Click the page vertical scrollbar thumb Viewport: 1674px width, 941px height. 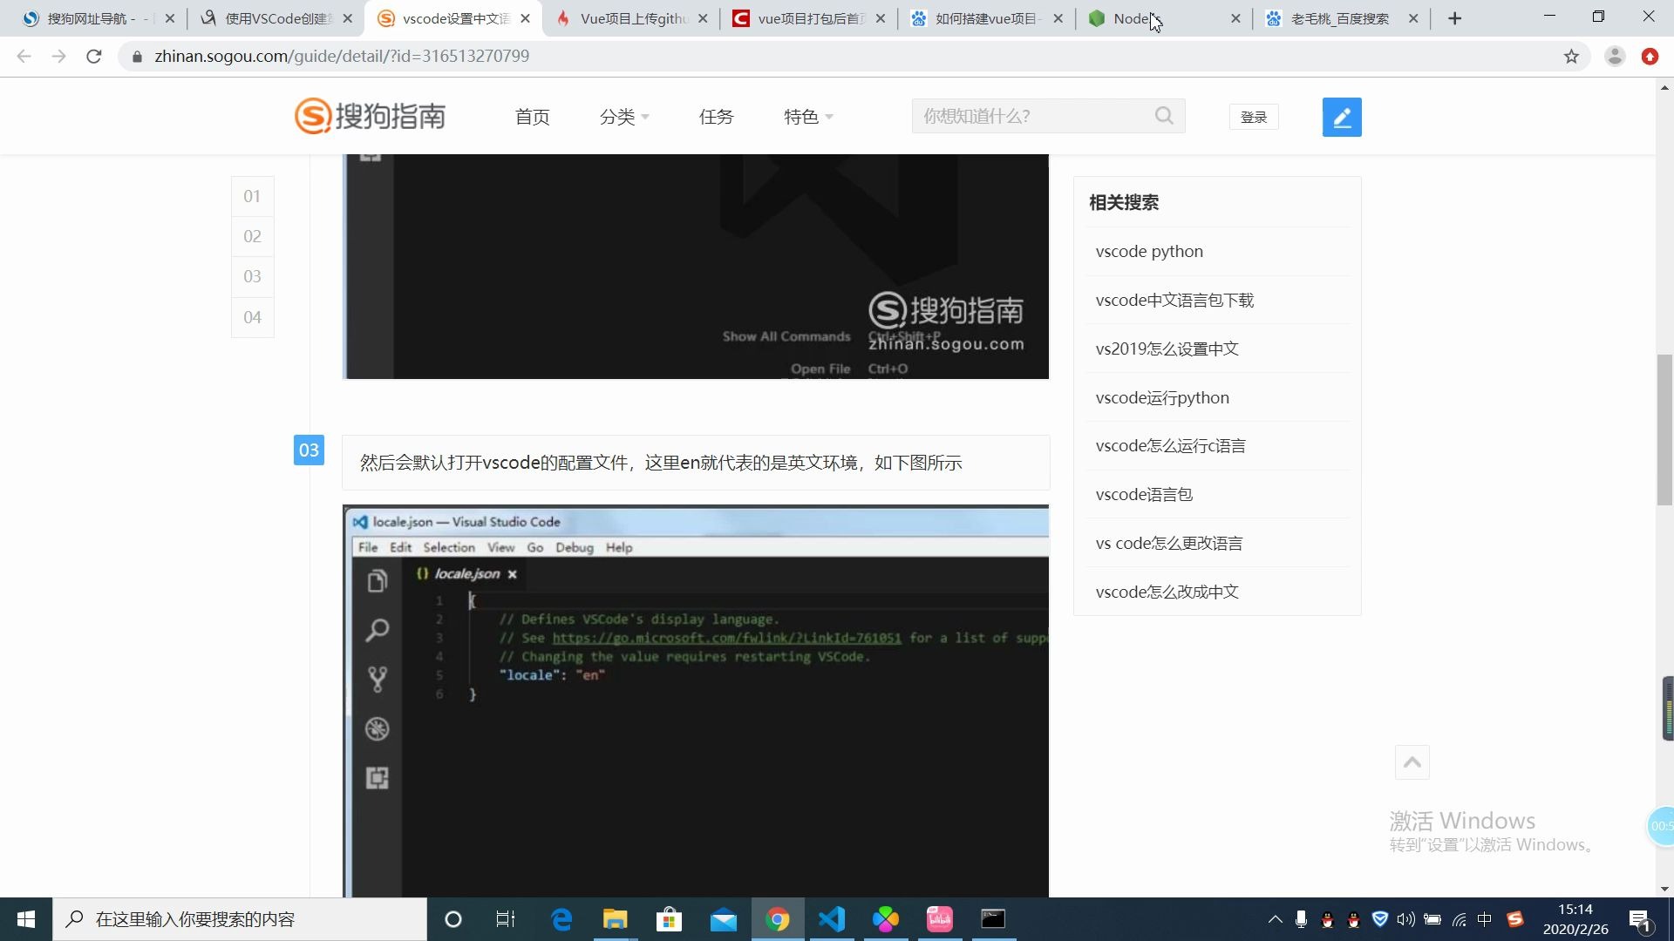(x=1664, y=429)
